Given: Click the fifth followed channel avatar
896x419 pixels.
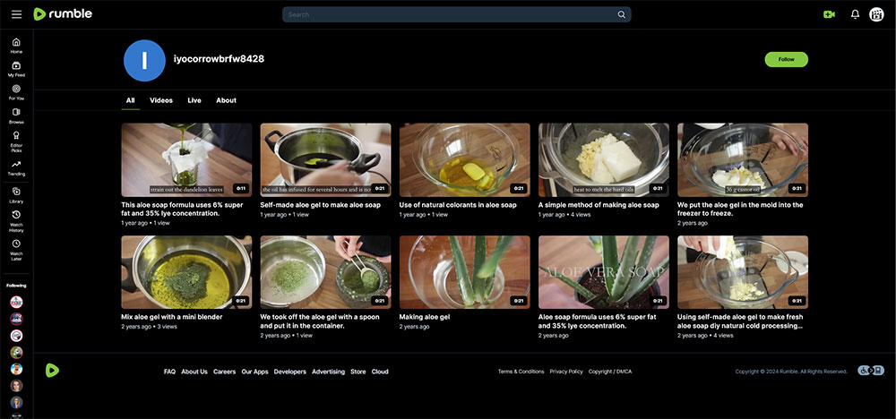Looking at the screenshot, I should (x=16, y=369).
